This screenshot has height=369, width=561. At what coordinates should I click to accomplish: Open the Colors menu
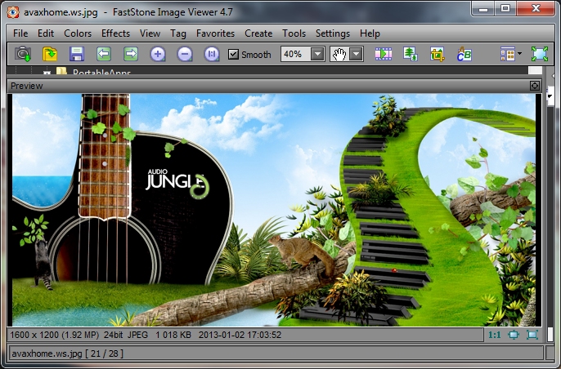(x=78, y=33)
